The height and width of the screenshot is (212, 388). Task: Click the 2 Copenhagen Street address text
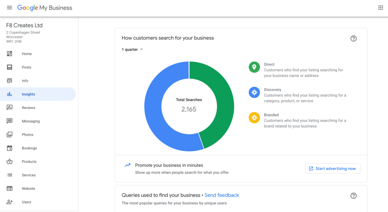coord(23,33)
